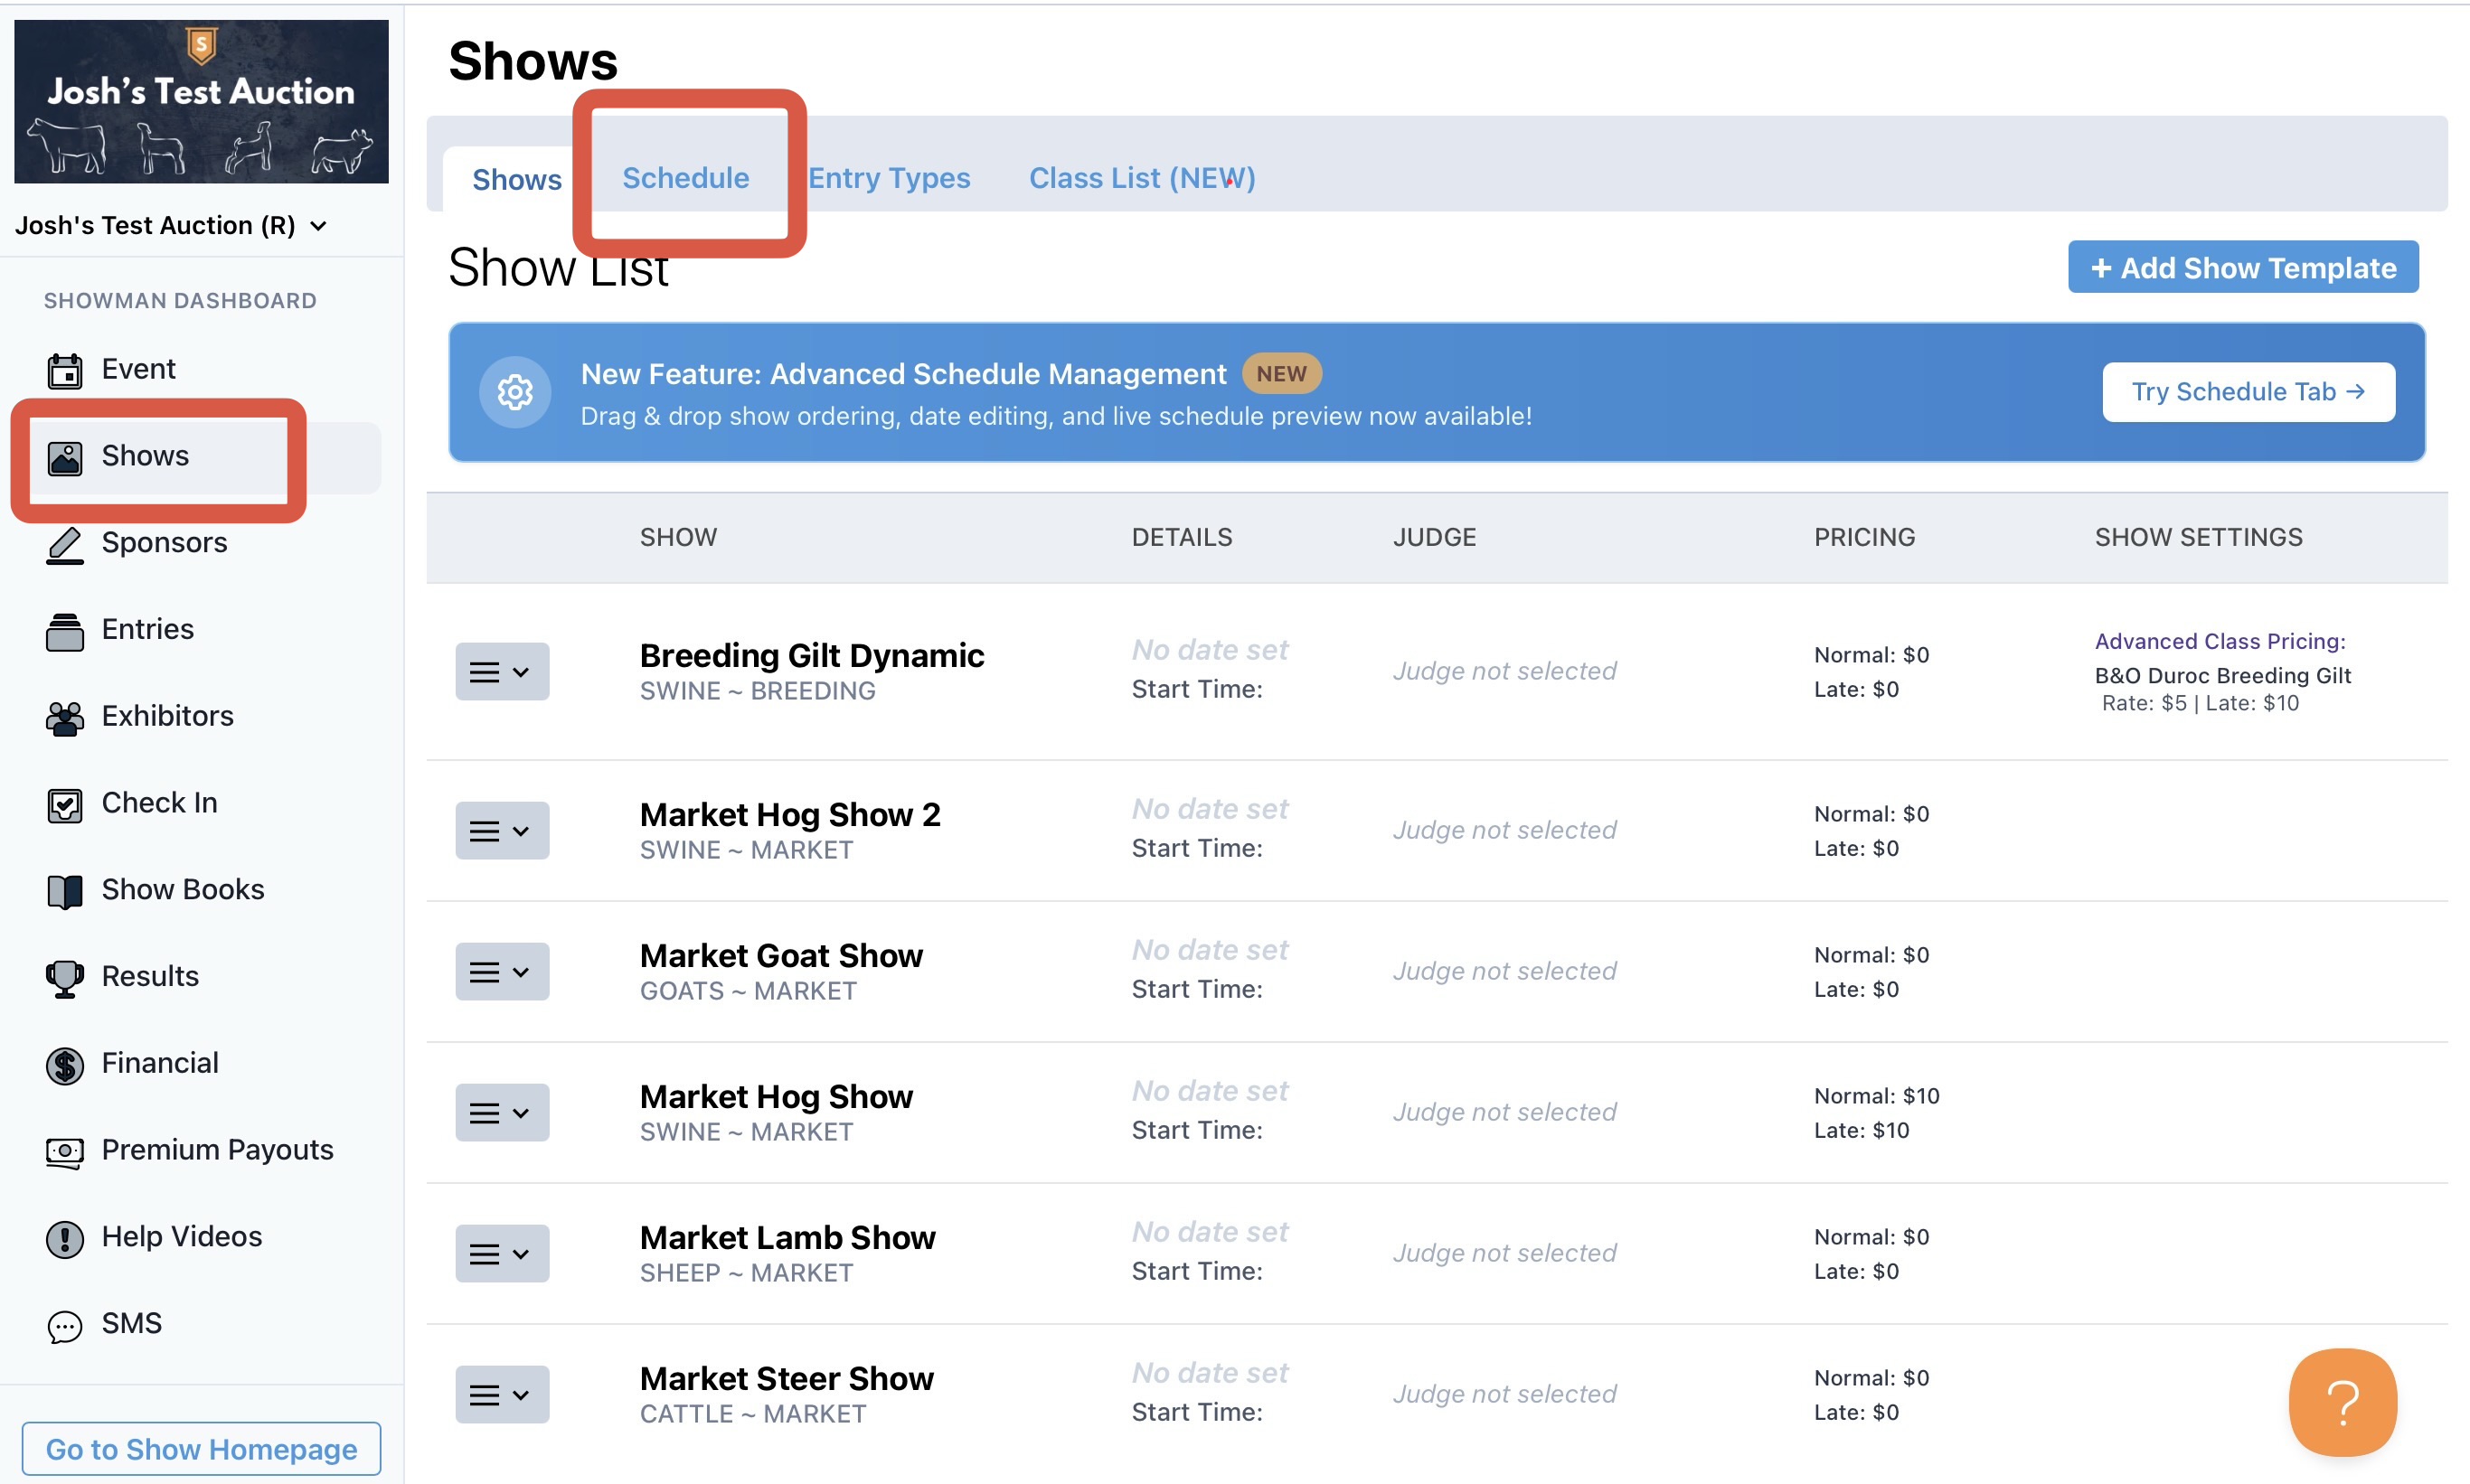Screen dimensions: 2470x1484
Task: Switch to the Entry Types tab
Action: (x=889, y=178)
